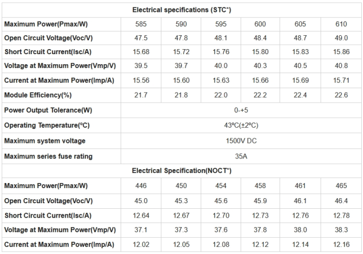Select the 610 maximum power value
The height and width of the screenshot is (254, 363).
coord(342,24)
